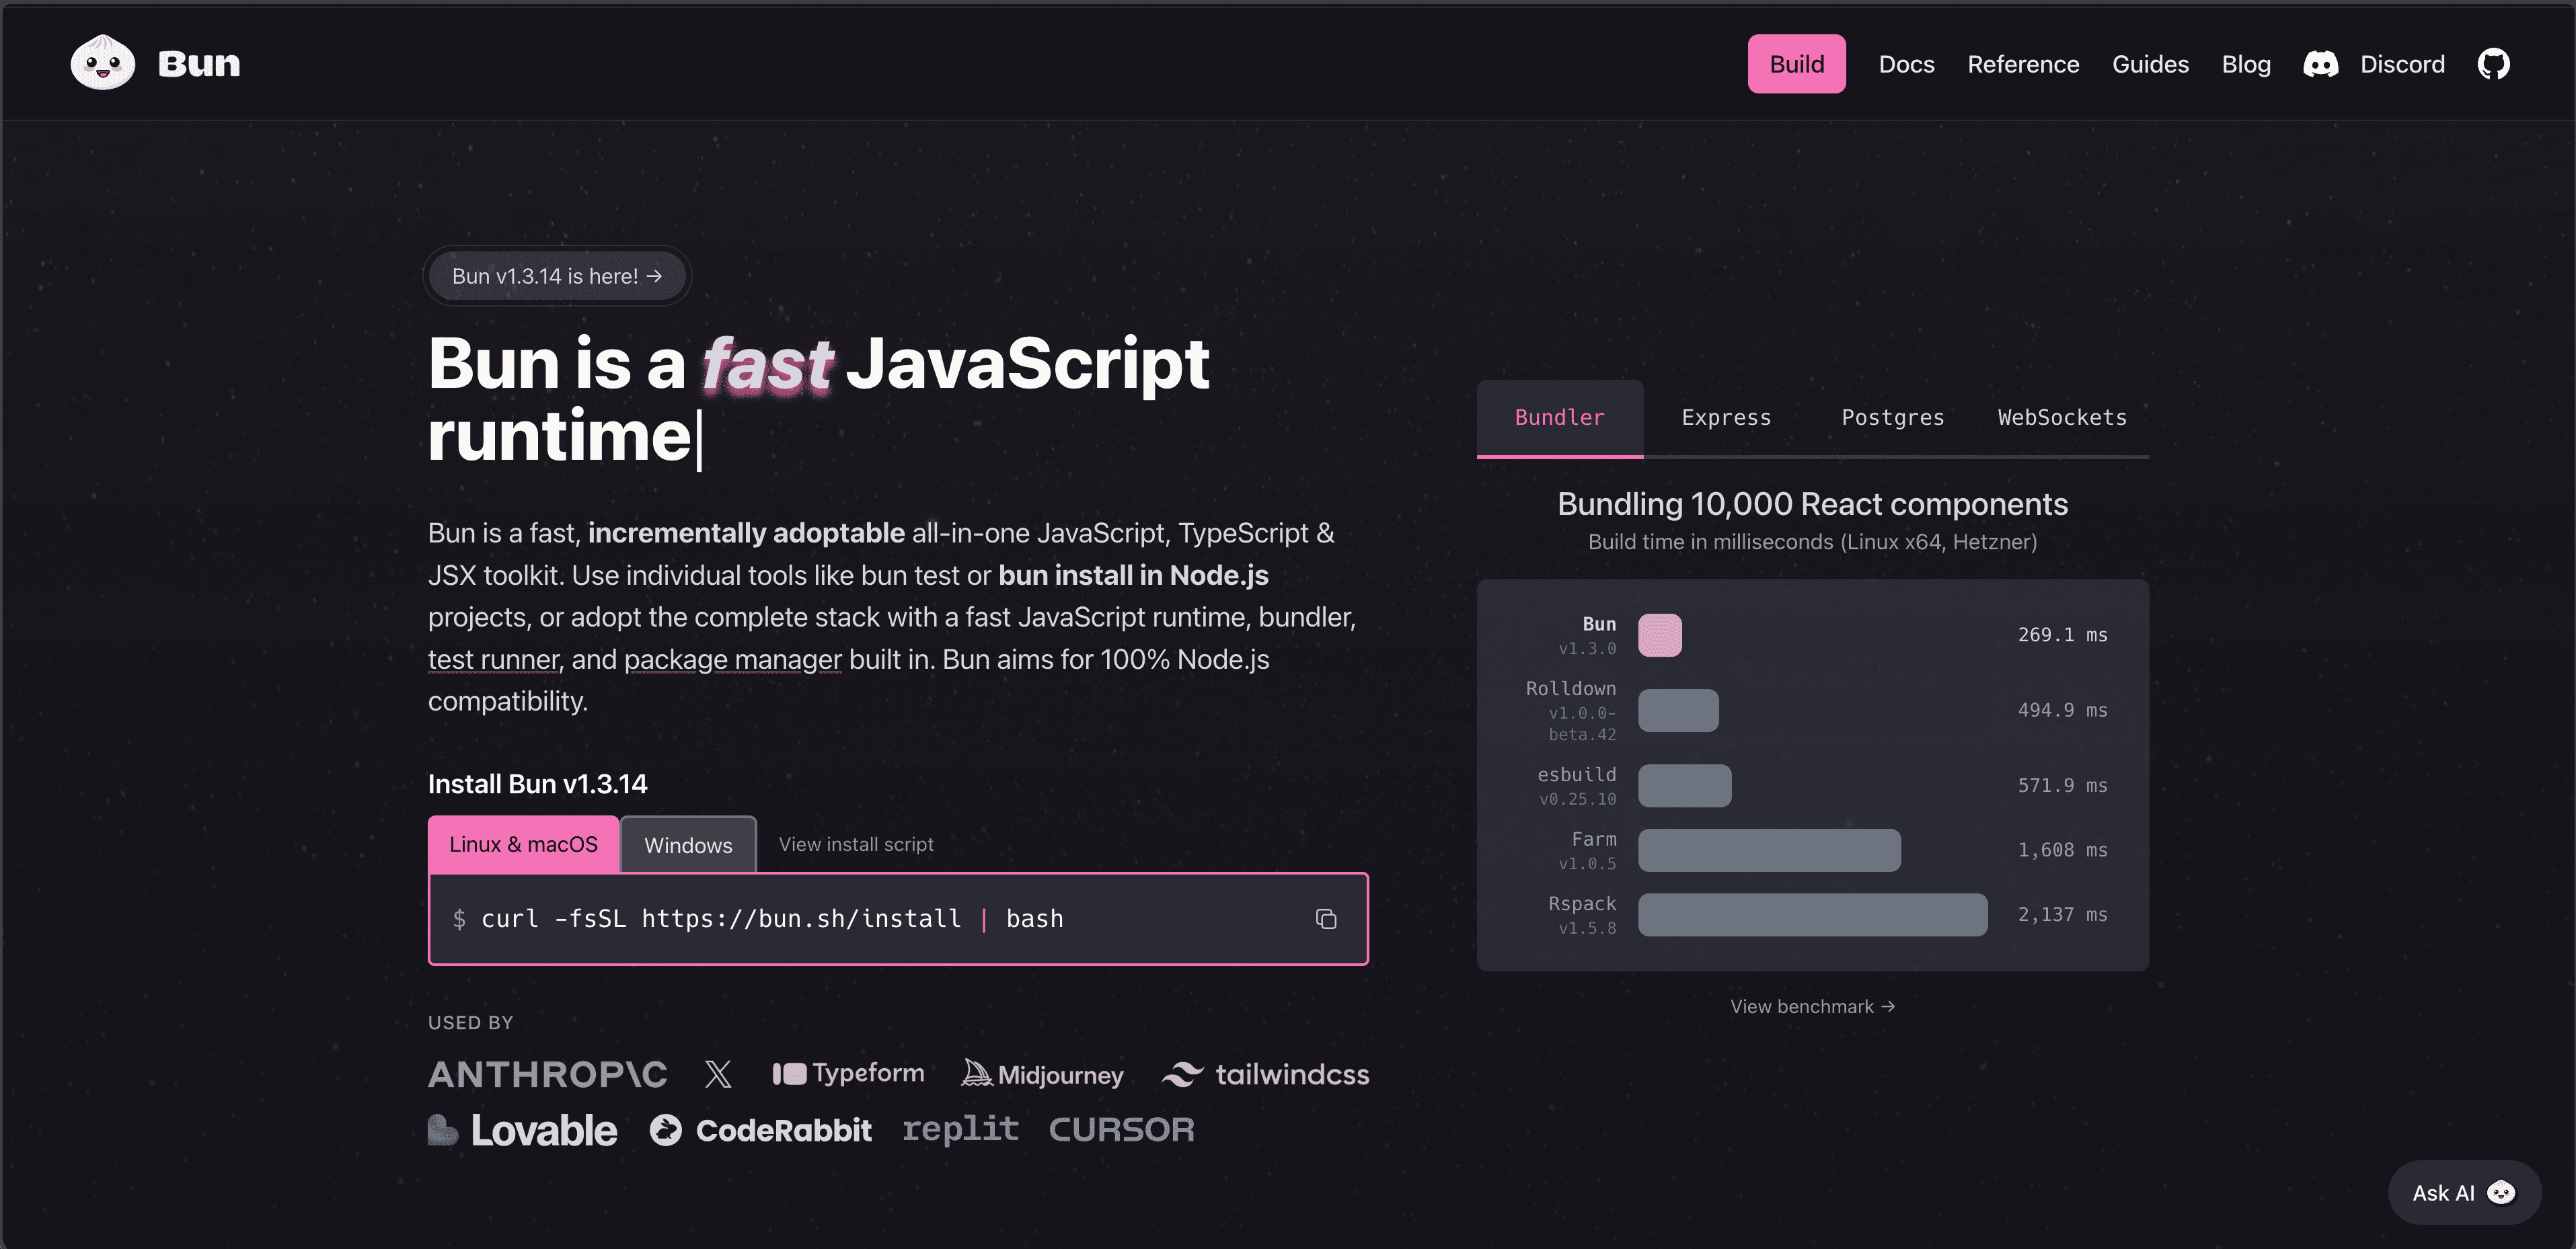Viewport: 2576px width, 1249px height.
Task: Click the 269.1 ms value
Action: [2062, 635]
